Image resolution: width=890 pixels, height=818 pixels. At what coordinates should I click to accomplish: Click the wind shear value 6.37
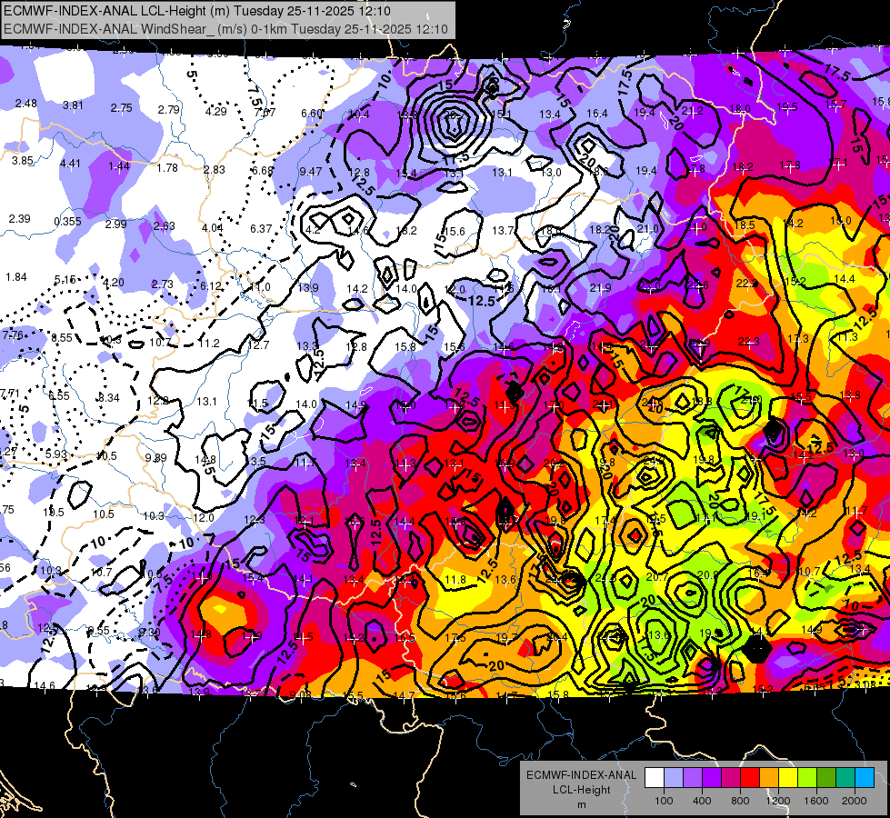(261, 229)
